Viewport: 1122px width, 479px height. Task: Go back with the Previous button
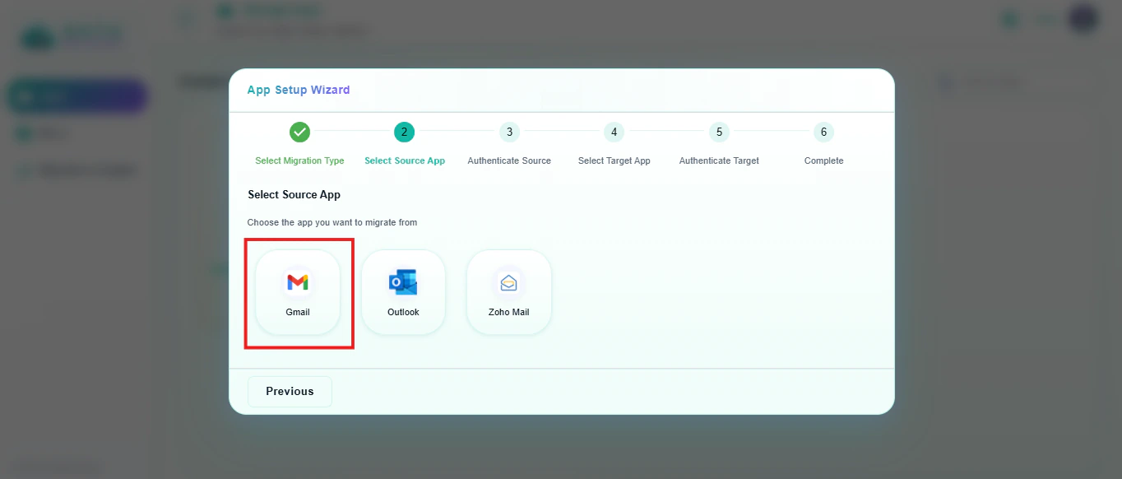pyautogui.click(x=290, y=392)
